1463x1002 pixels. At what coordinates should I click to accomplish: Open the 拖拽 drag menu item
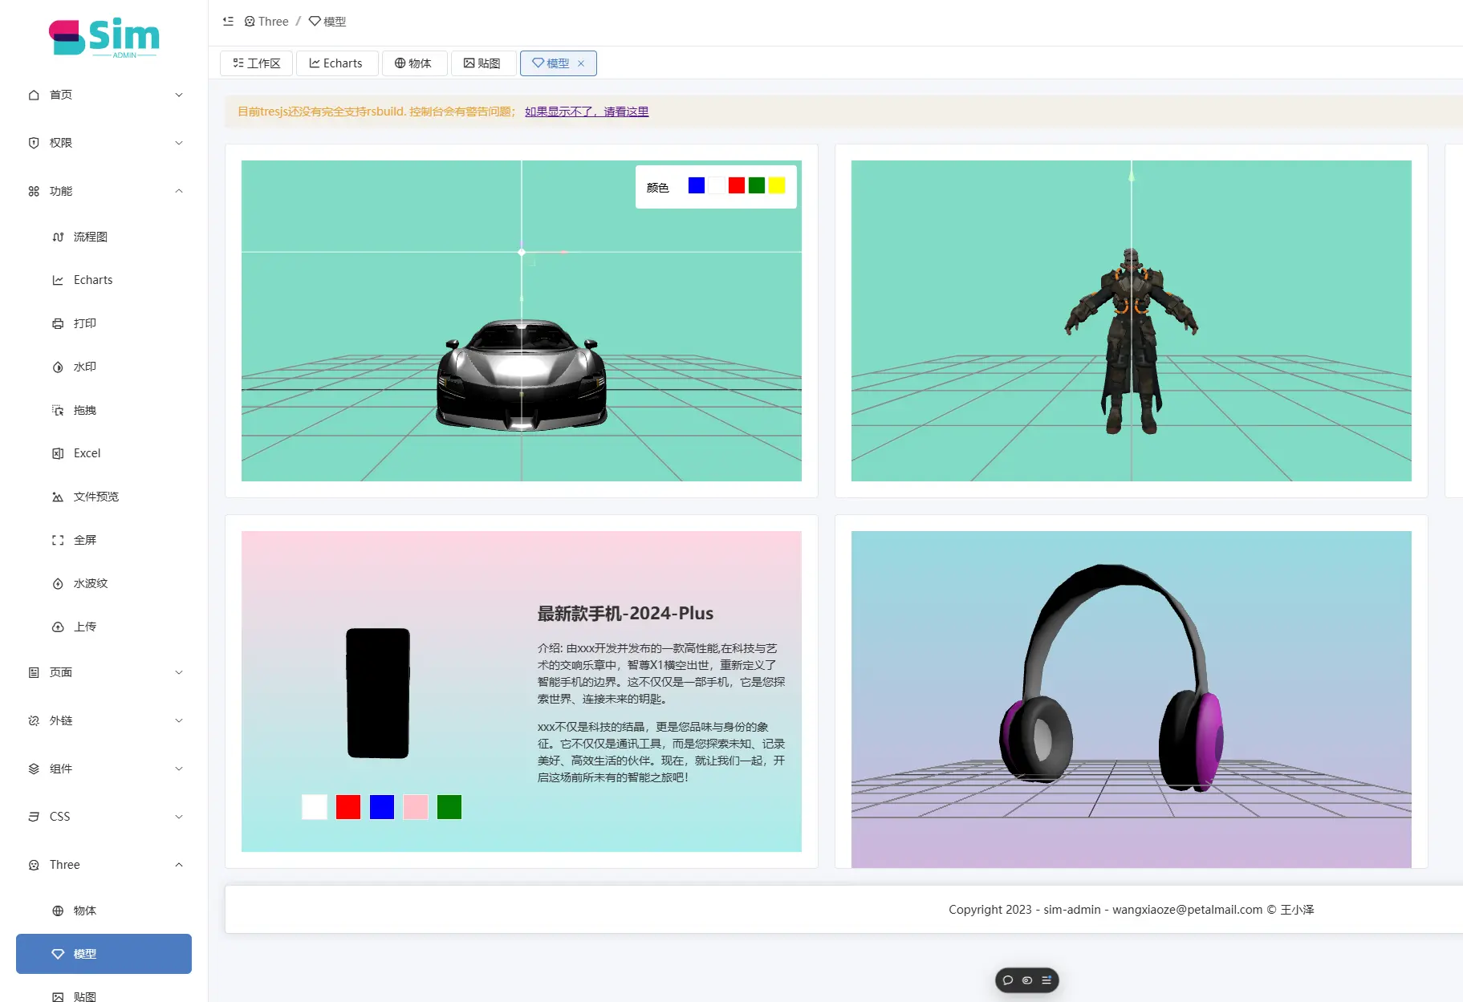pyautogui.click(x=104, y=410)
